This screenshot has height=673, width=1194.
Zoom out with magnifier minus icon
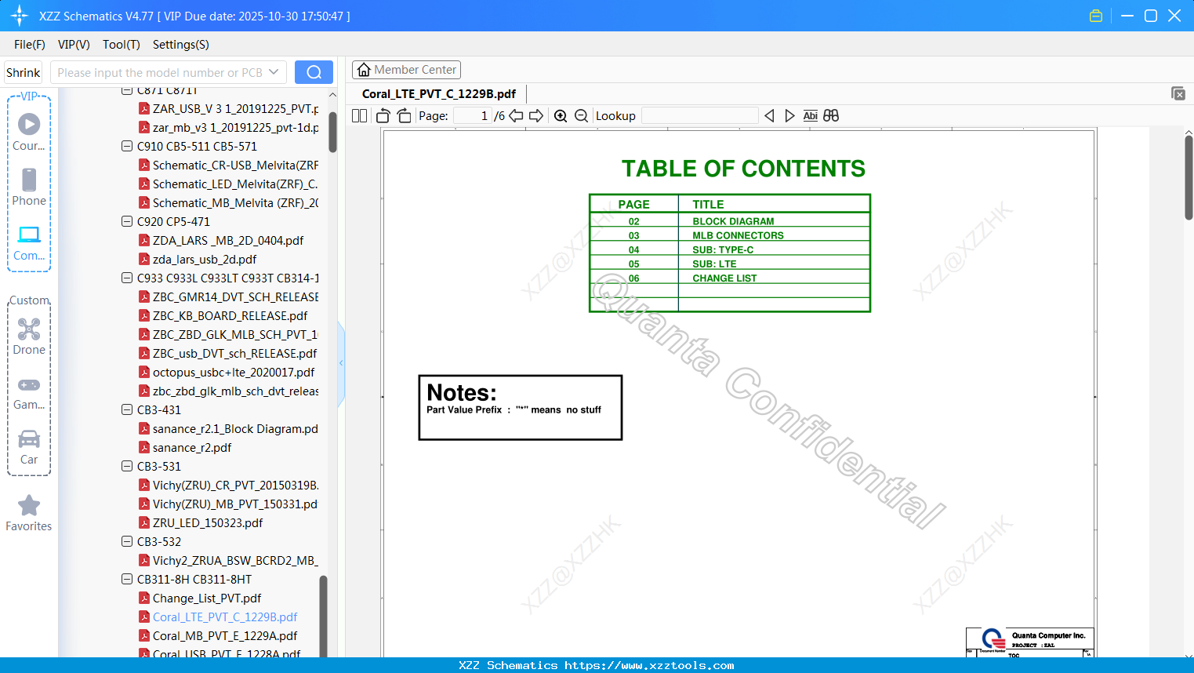pyautogui.click(x=581, y=116)
